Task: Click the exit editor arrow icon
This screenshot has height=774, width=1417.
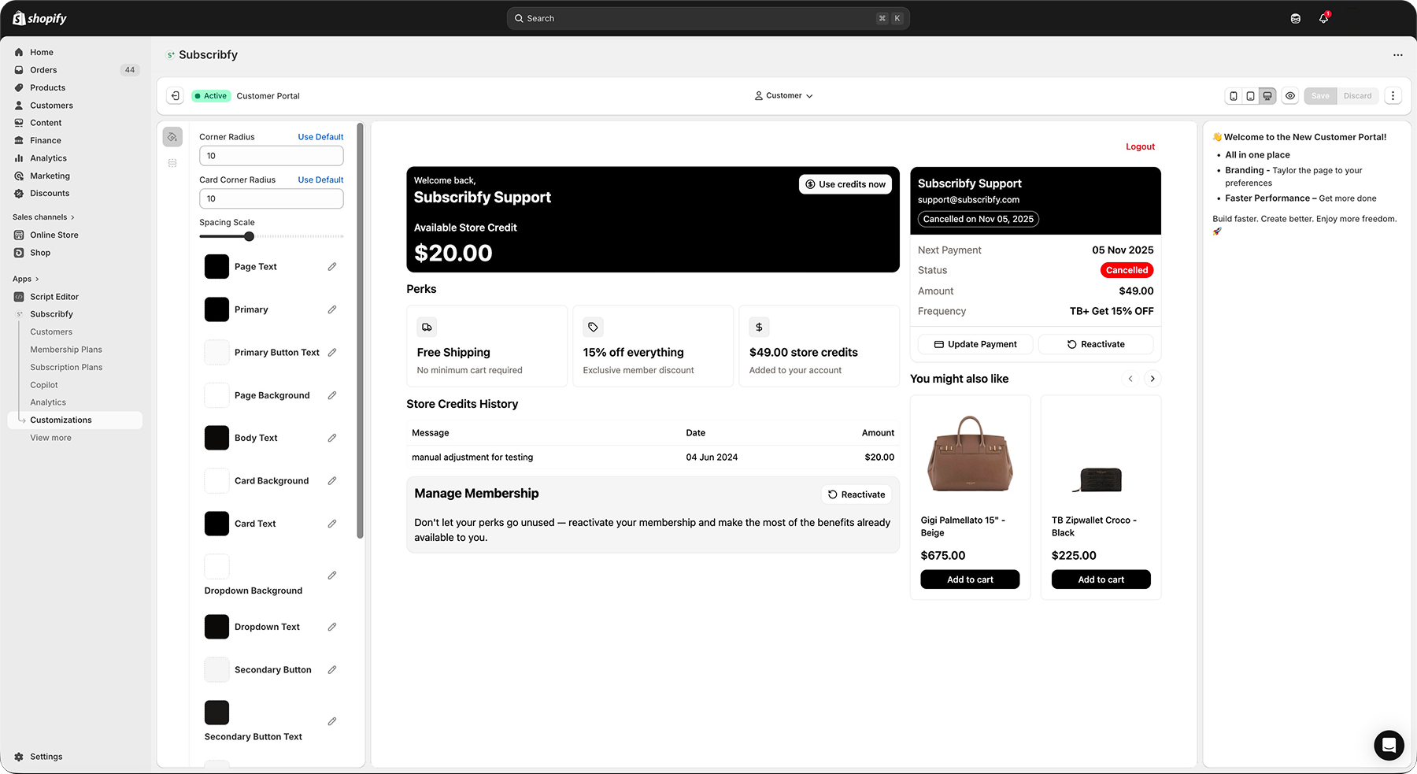Action: [175, 95]
